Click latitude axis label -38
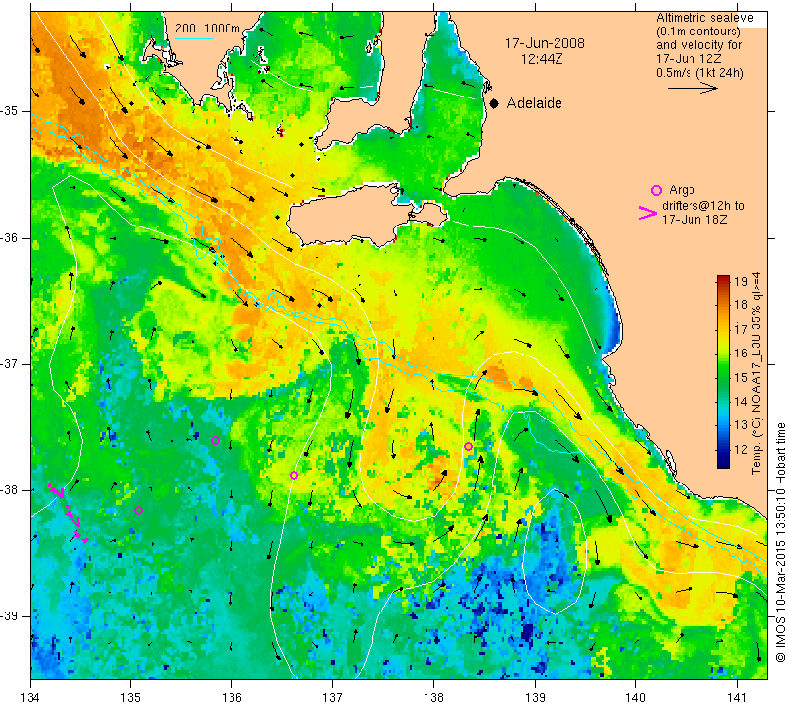The width and height of the screenshot is (788, 709). pos(10,490)
